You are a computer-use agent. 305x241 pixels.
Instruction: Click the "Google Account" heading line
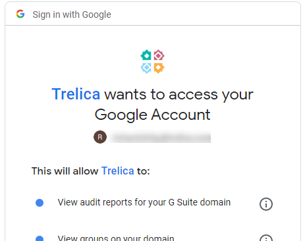(152, 115)
